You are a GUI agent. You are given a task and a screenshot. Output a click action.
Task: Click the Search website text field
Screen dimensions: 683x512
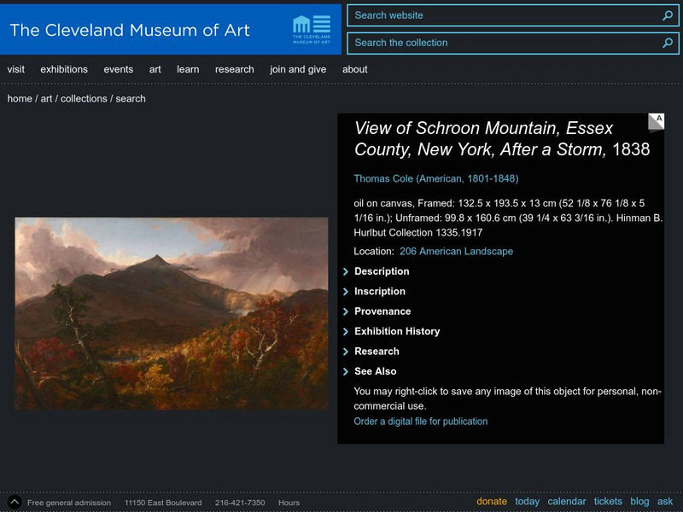point(504,15)
